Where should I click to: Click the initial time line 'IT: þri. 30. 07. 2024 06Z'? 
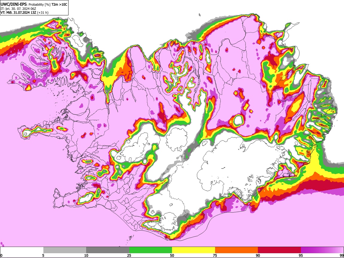click(x=18, y=9)
